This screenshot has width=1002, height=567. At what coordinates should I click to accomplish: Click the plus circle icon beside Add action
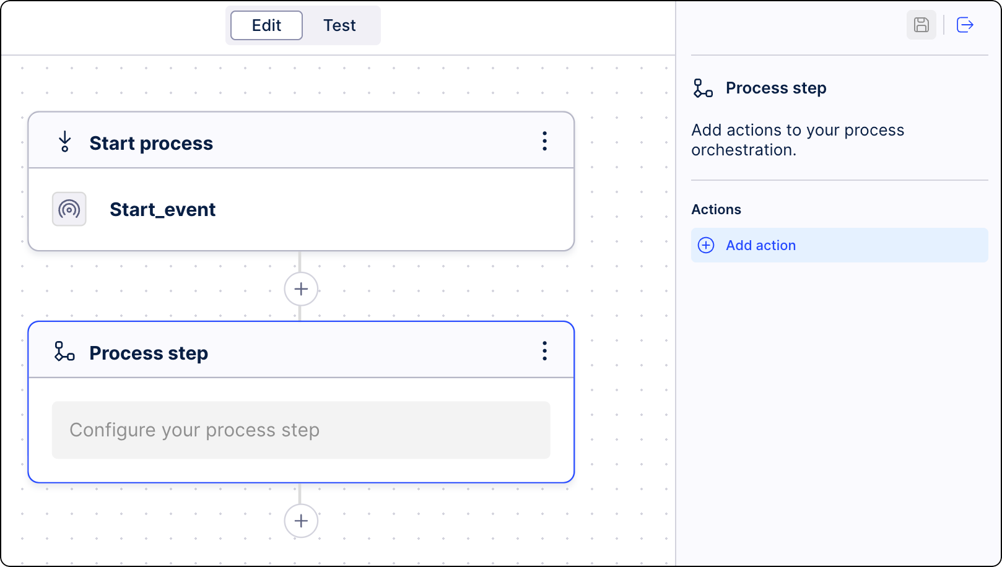click(x=706, y=245)
